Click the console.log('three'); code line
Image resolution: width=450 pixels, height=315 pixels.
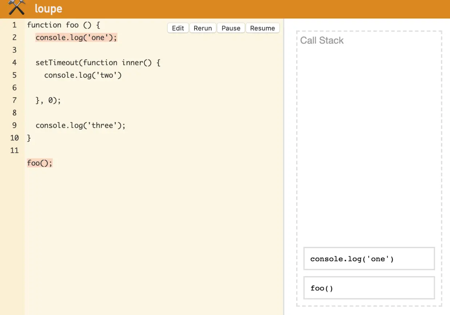tap(81, 125)
